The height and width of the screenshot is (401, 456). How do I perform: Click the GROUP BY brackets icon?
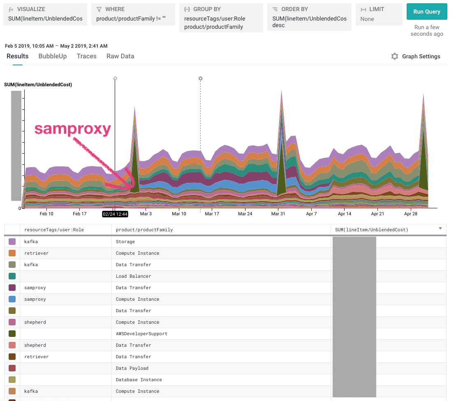pyautogui.click(x=187, y=9)
